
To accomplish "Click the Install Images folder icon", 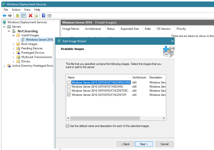I will tap(18, 35).
